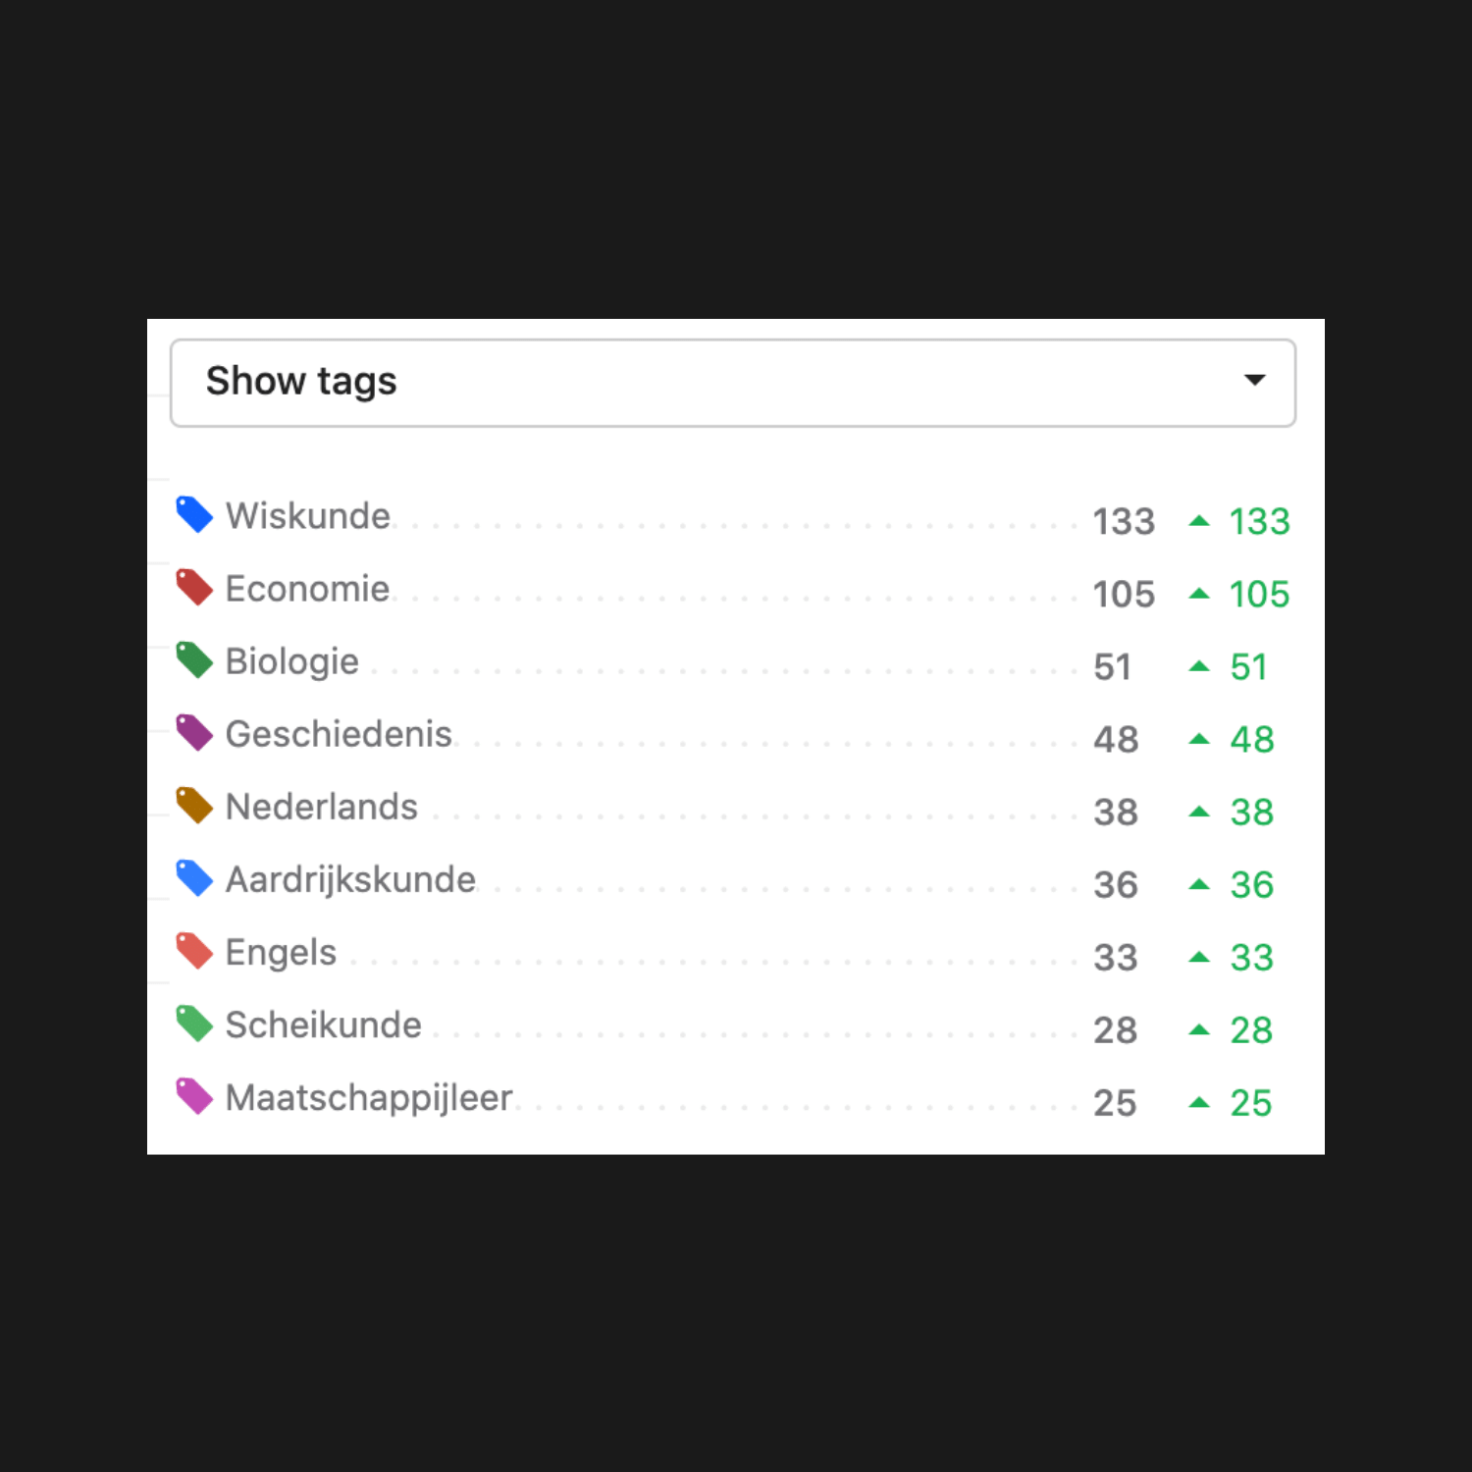
Task: Open the Maatschappijleer tag label
Action: pyautogui.click(x=369, y=1098)
